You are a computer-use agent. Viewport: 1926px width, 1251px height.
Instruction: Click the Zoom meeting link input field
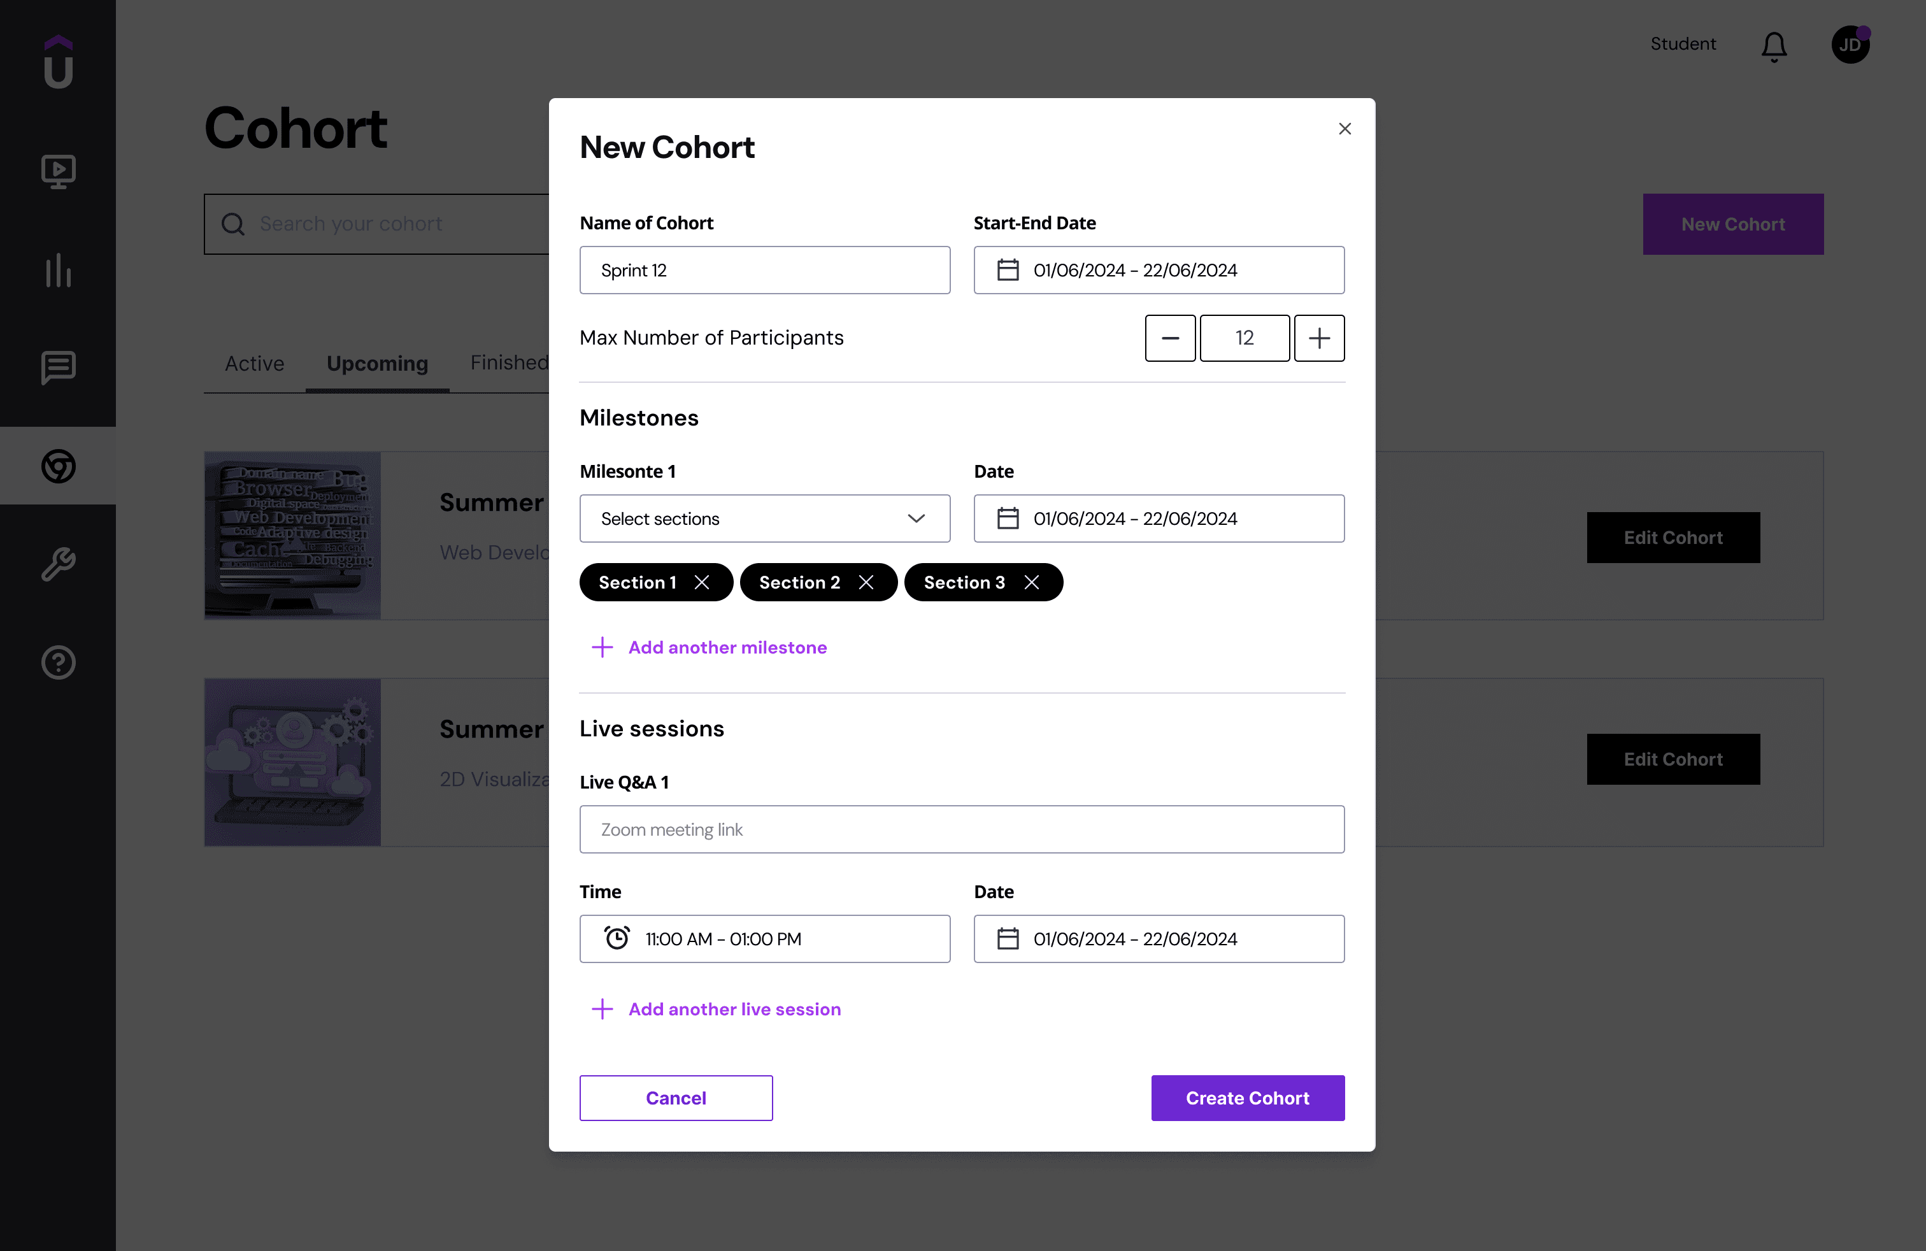click(961, 829)
